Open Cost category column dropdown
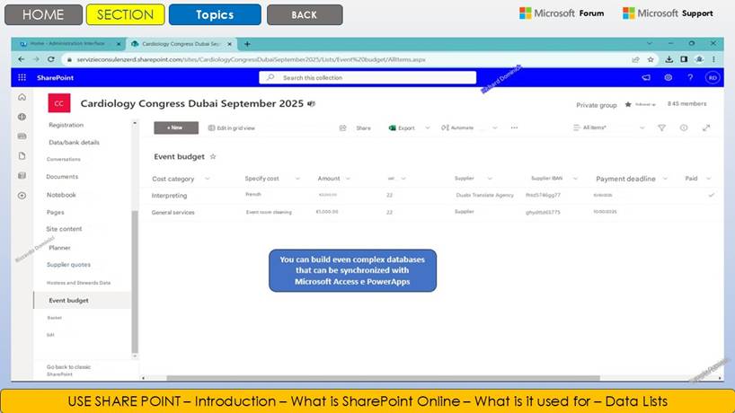 [208, 179]
